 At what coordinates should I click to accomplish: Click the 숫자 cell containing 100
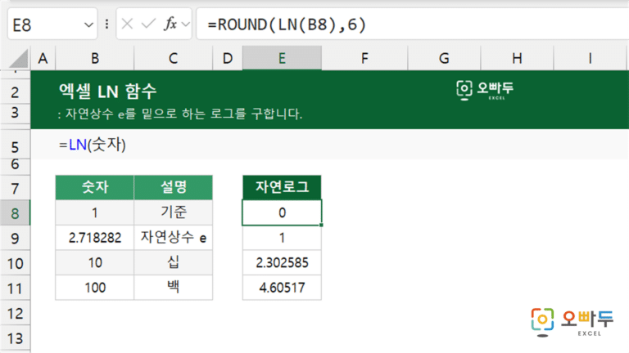click(x=95, y=288)
